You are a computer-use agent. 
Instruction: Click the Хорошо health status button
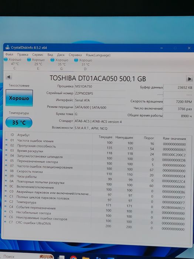19,98
